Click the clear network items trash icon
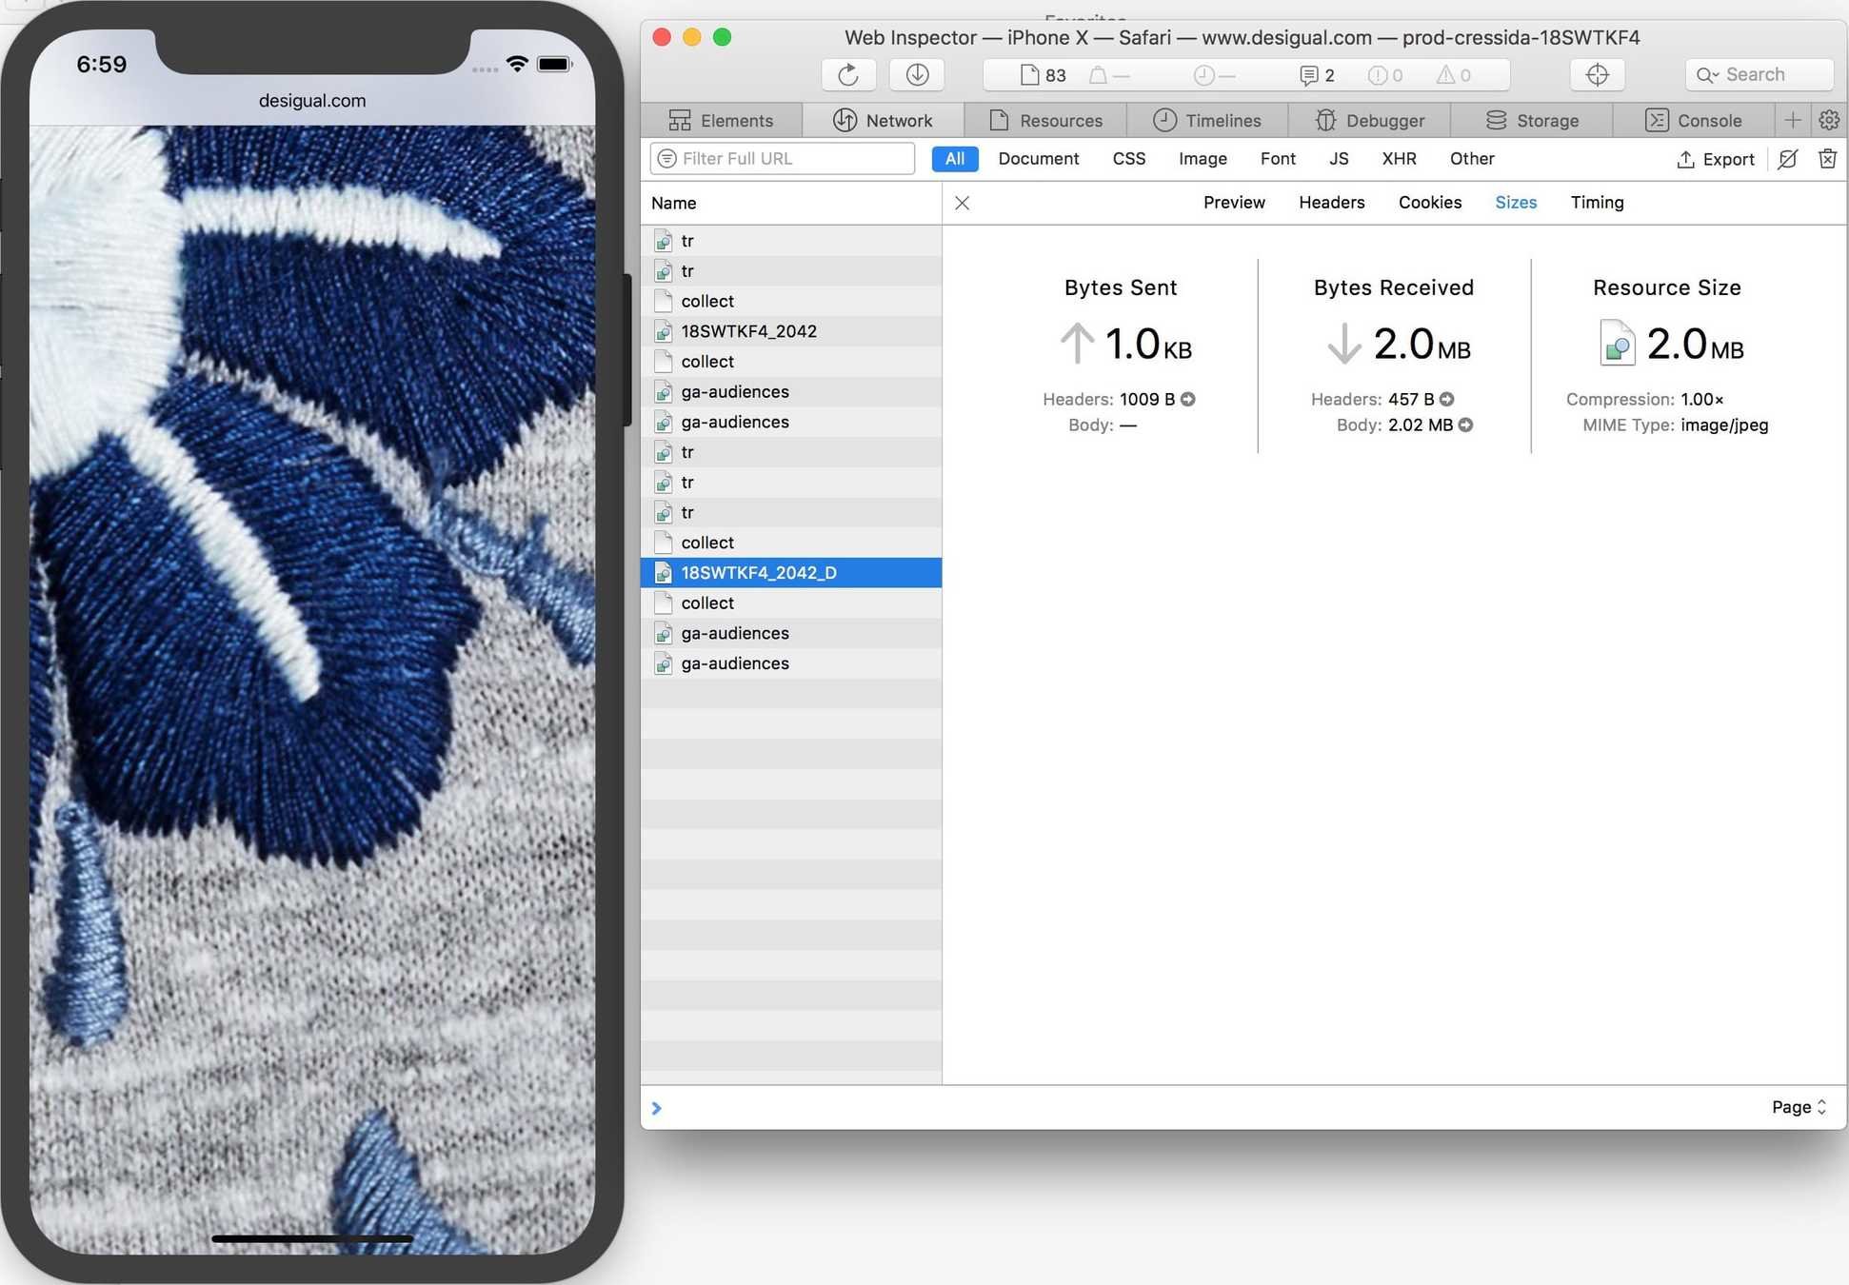The image size is (1849, 1285). 1826,159
